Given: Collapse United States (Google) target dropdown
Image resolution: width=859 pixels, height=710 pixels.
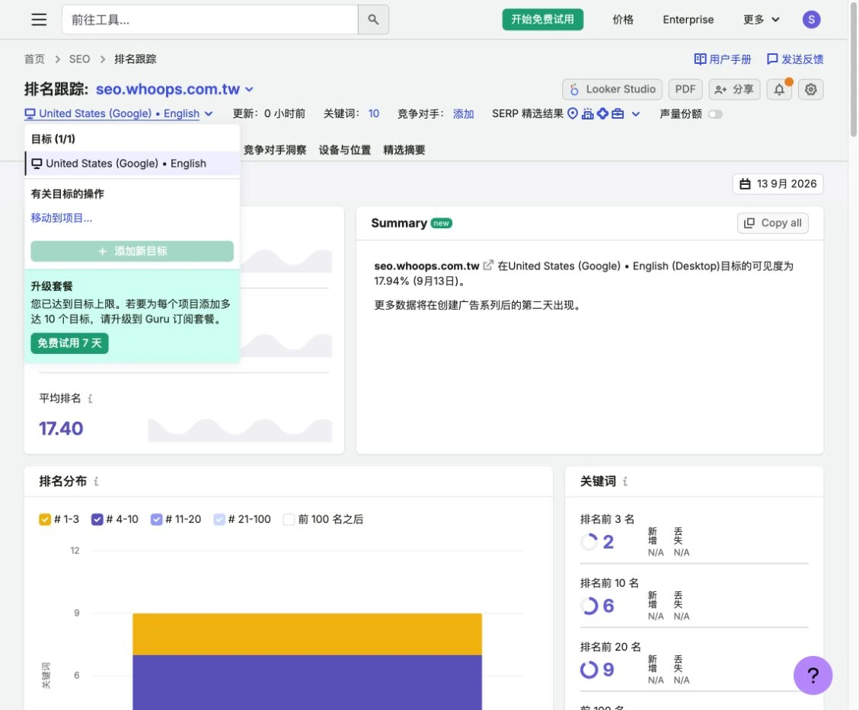Looking at the screenshot, I should point(118,113).
